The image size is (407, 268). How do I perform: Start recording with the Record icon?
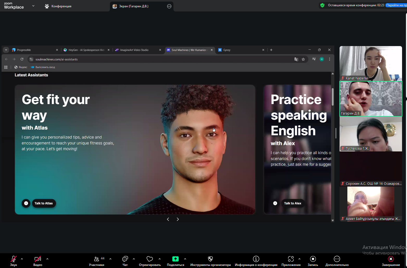pyautogui.click(x=313, y=259)
